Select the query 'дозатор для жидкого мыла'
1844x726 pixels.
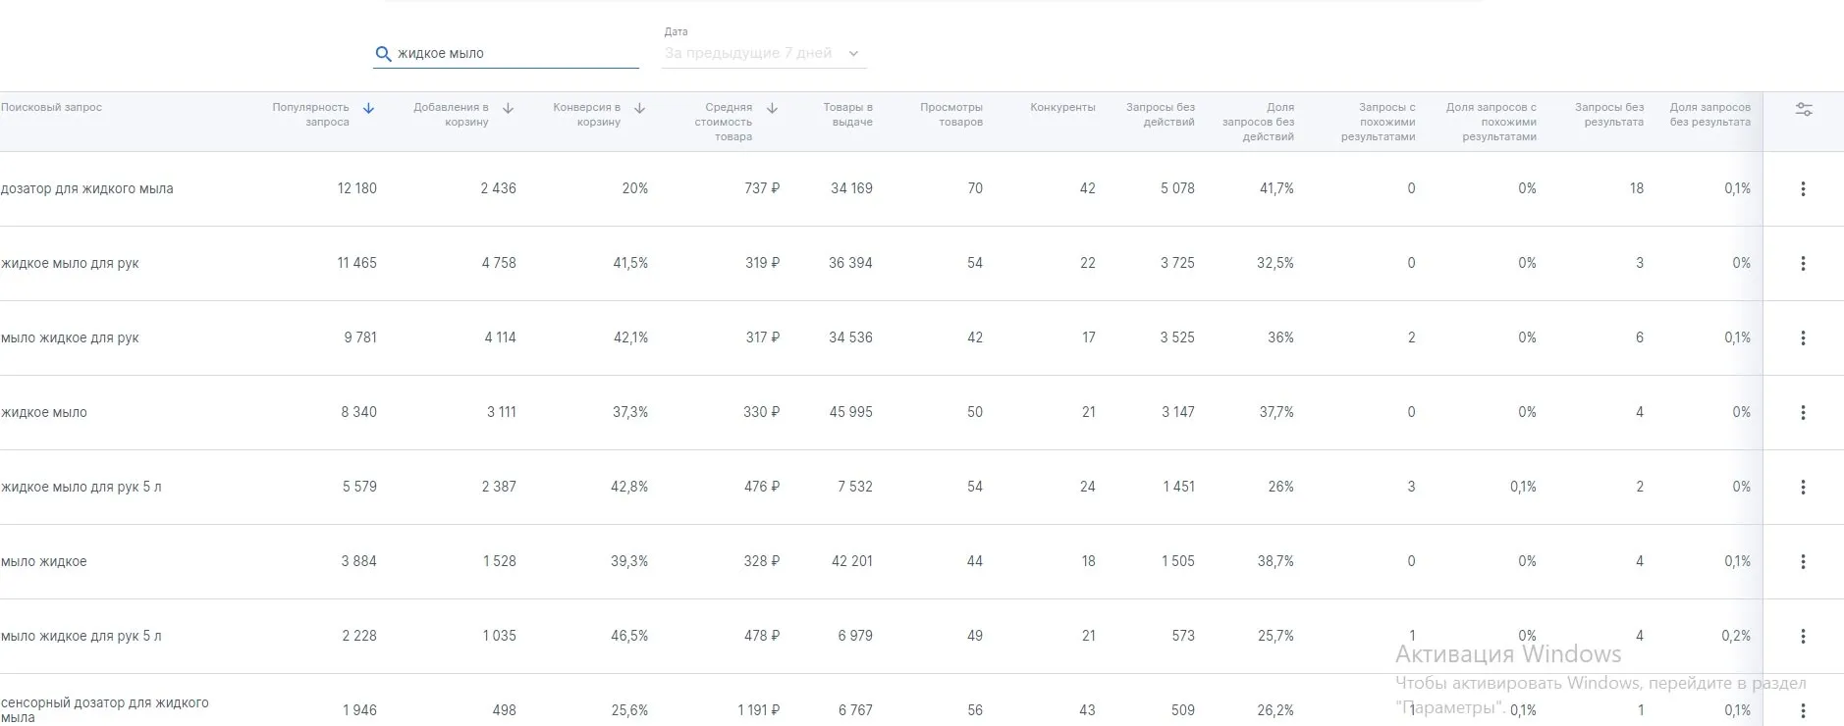pyautogui.click(x=86, y=188)
